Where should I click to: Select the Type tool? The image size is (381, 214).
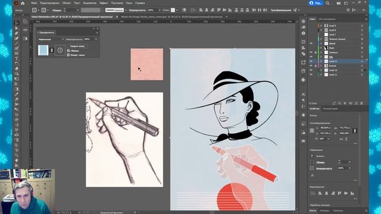tap(17, 59)
